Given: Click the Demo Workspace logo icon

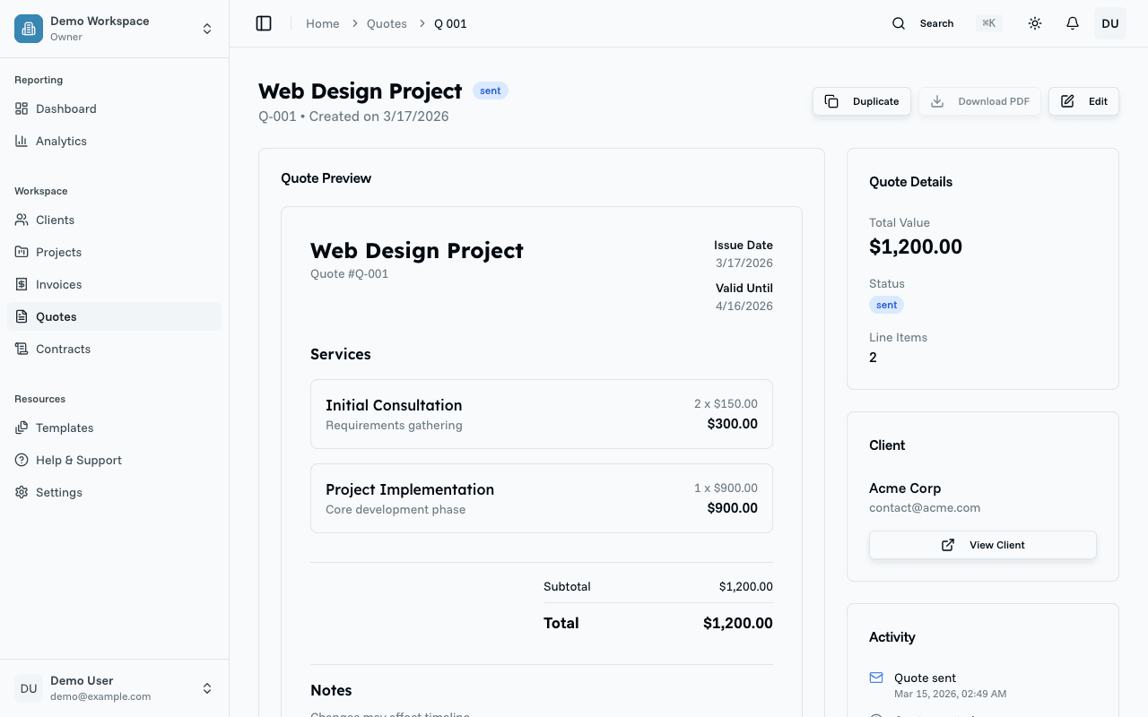Looking at the screenshot, I should point(29,29).
